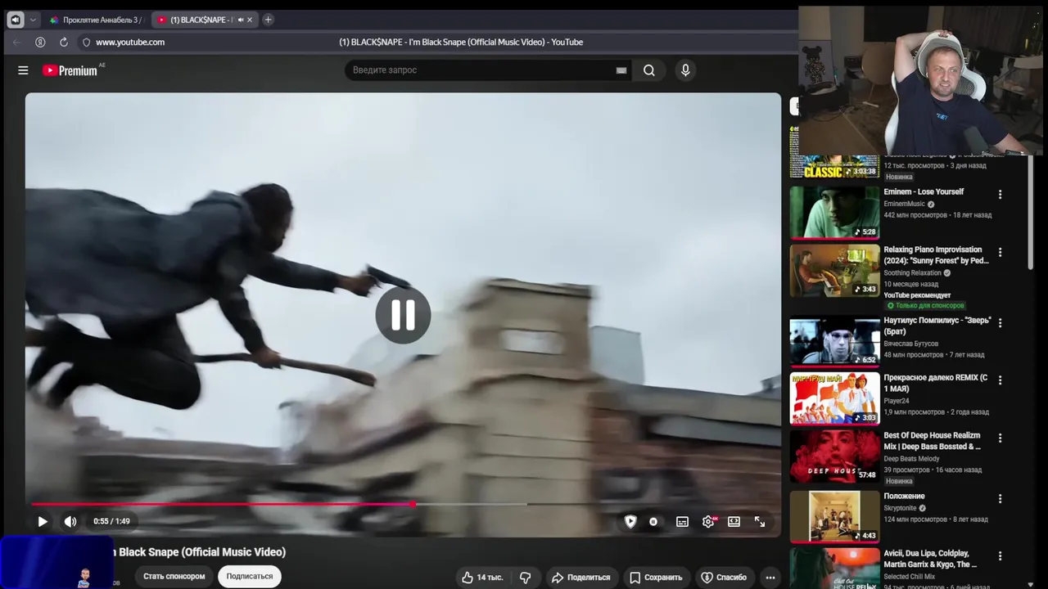Open more actions ellipsis below the video
This screenshot has width=1048, height=589.
(x=770, y=578)
